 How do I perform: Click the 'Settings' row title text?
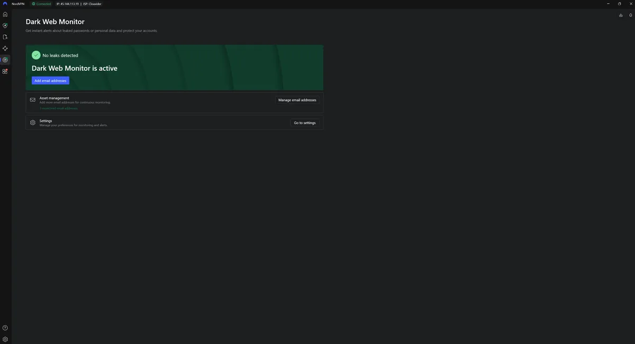click(x=46, y=121)
